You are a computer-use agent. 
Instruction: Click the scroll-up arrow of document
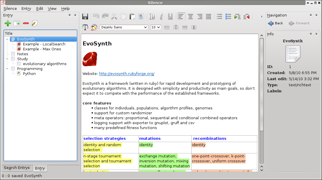(262, 36)
